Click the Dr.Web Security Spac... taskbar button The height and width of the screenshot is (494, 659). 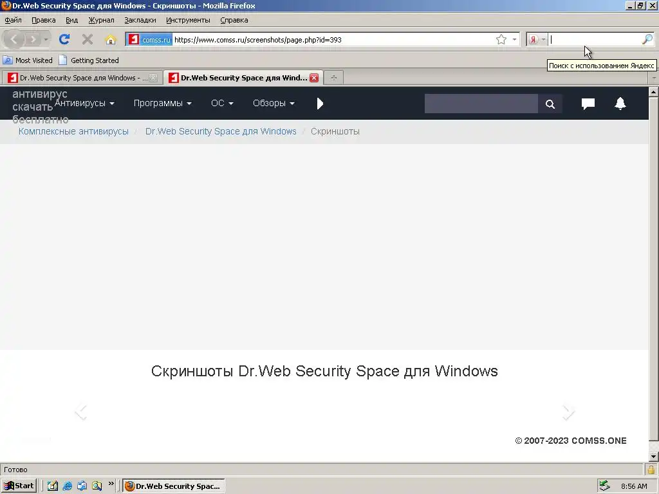click(x=174, y=486)
